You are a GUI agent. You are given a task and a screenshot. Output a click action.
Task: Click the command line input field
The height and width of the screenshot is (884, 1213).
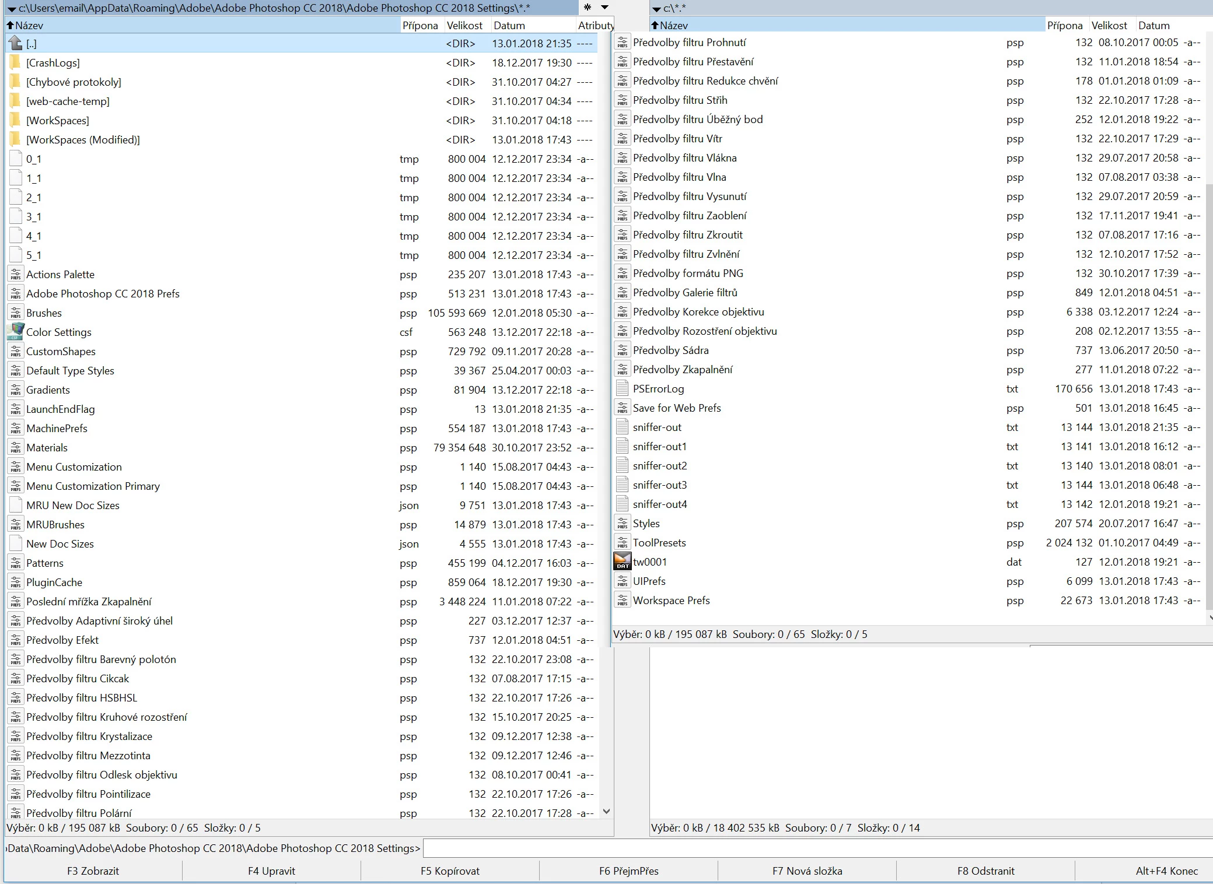[817, 848]
